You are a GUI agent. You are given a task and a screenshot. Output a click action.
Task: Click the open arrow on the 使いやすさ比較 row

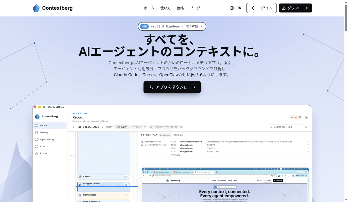[308, 152]
